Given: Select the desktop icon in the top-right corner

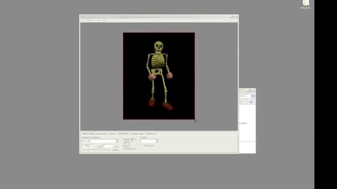Looking at the screenshot, I should pos(305,4).
